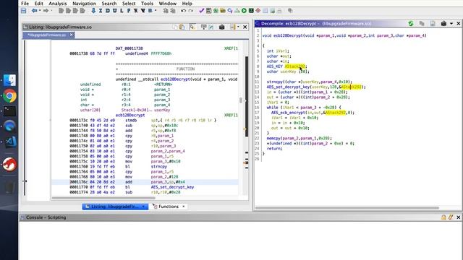Open Listing field editor dropdown arrow
Viewport: 463px width, 260px height.
238,27
